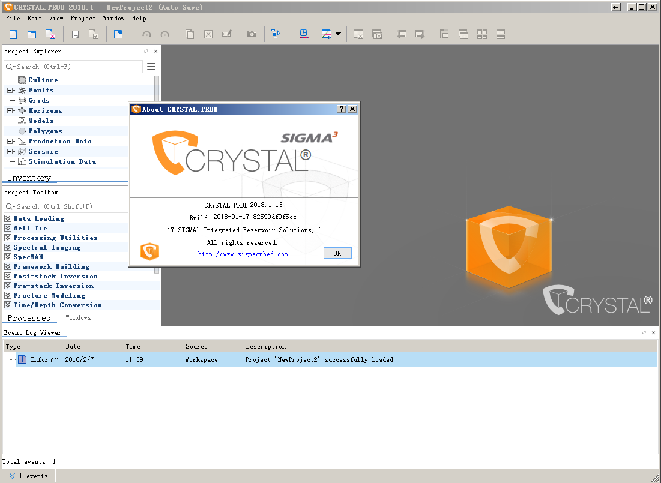Click the measure distance ruler toolbar icon

click(304, 35)
